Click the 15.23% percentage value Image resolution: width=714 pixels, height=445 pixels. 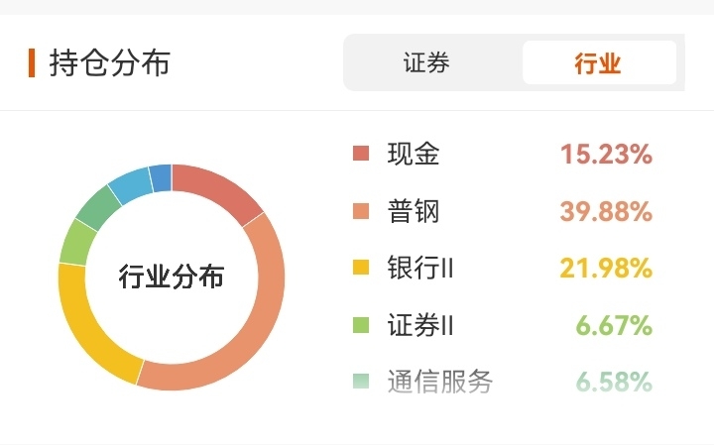pos(606,154)
